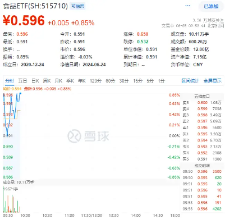
Task: Open the 60分 chart tab
Action: 111,81
